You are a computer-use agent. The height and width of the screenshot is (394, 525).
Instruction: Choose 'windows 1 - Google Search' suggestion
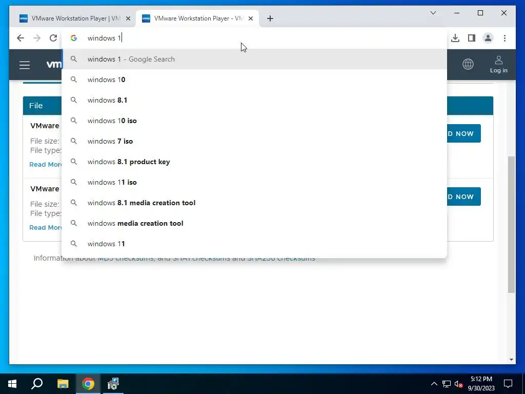pos(254,60)
